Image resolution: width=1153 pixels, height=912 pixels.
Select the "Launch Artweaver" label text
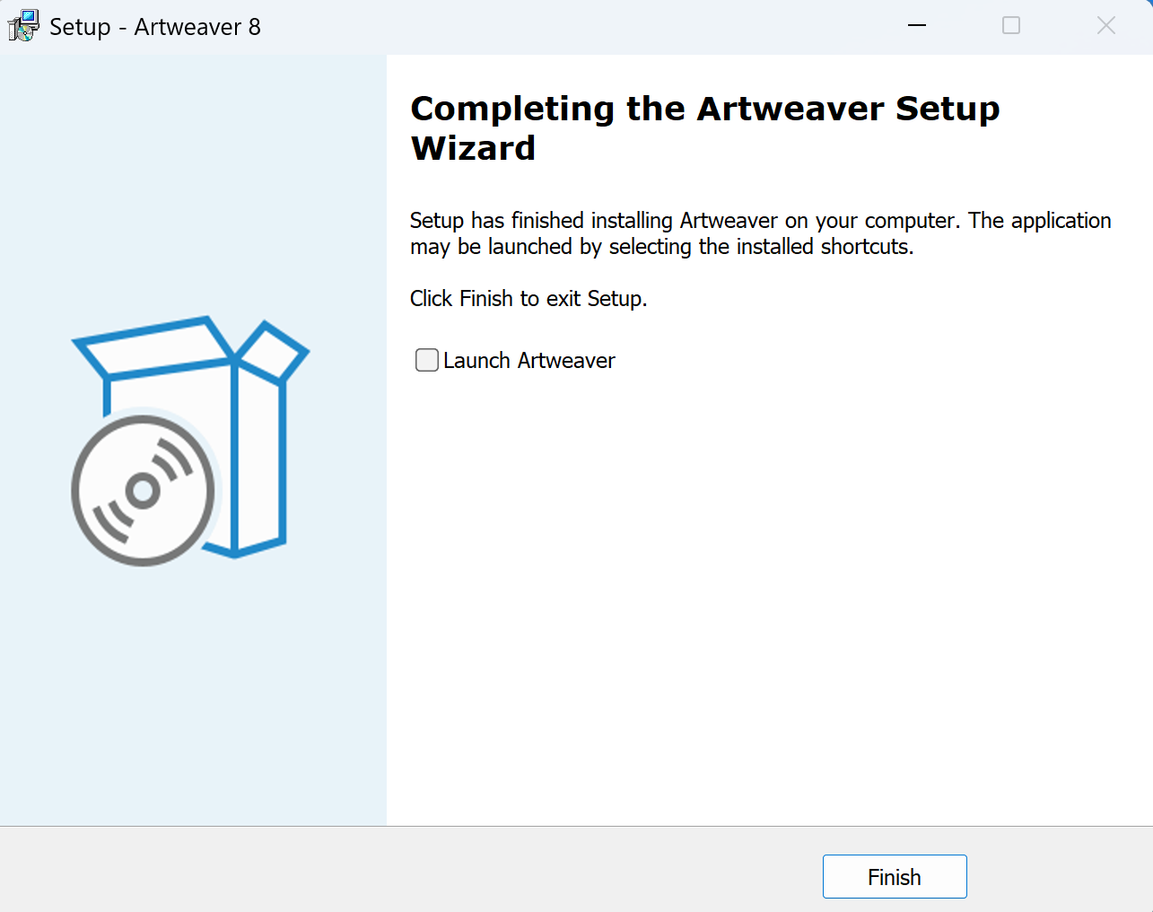tap(529, 361)
